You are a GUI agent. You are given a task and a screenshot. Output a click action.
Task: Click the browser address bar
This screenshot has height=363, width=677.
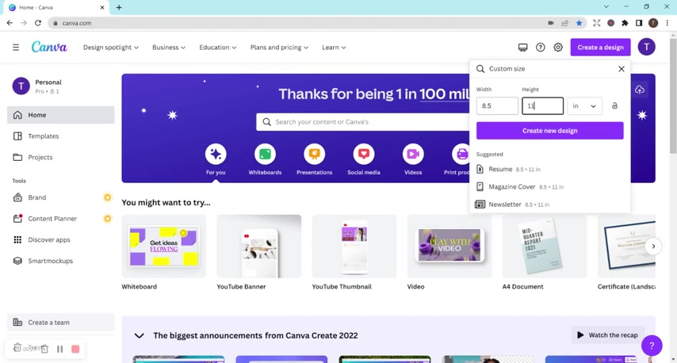click(x=298, y=23)
